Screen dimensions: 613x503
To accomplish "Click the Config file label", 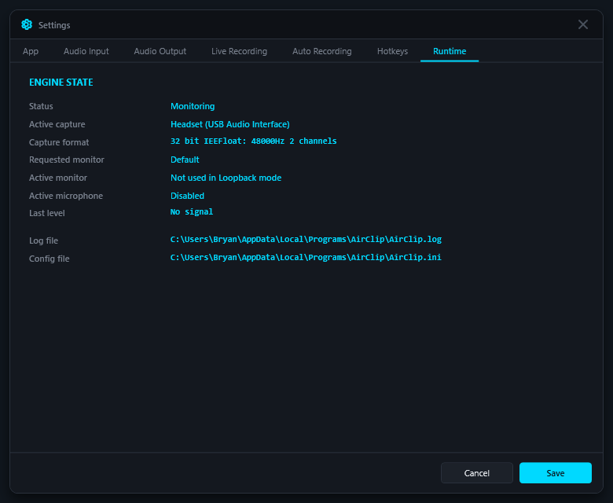I will [50, 259].
